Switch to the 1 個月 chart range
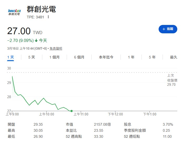The width and height of the screenshot is (182, 143). [54, 57]
